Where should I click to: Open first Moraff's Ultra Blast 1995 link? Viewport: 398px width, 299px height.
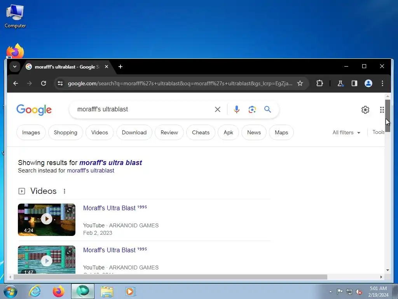(115, 208)
